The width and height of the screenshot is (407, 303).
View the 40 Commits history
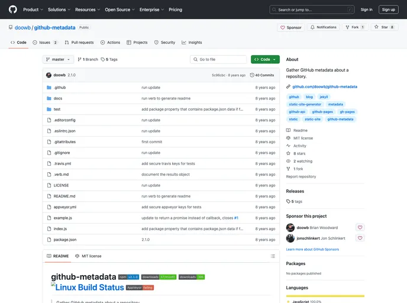tap(262, 75)
